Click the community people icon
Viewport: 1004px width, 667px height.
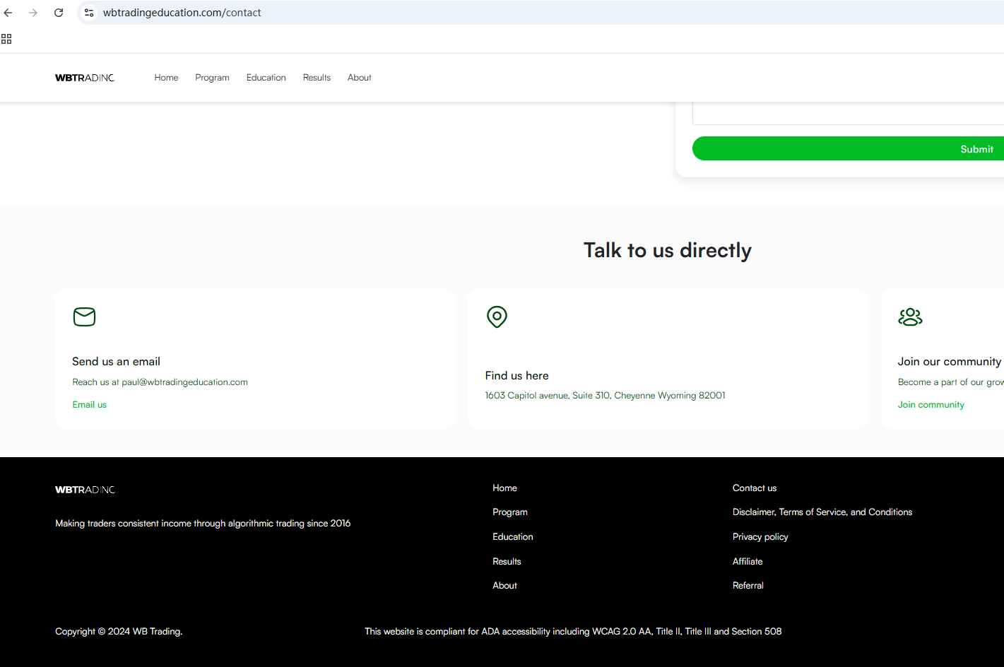tap(910, 317)
